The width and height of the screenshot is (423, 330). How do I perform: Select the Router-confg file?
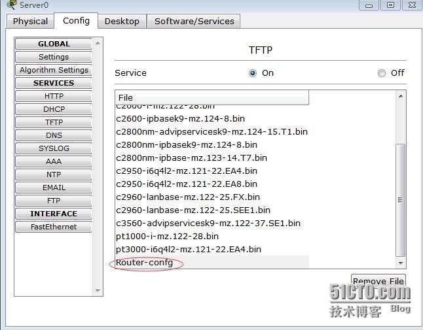click(x=212, y=262)
